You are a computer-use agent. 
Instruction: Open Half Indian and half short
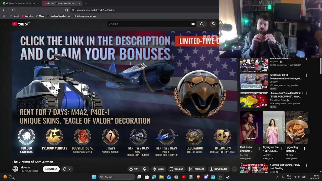(251, 128)
